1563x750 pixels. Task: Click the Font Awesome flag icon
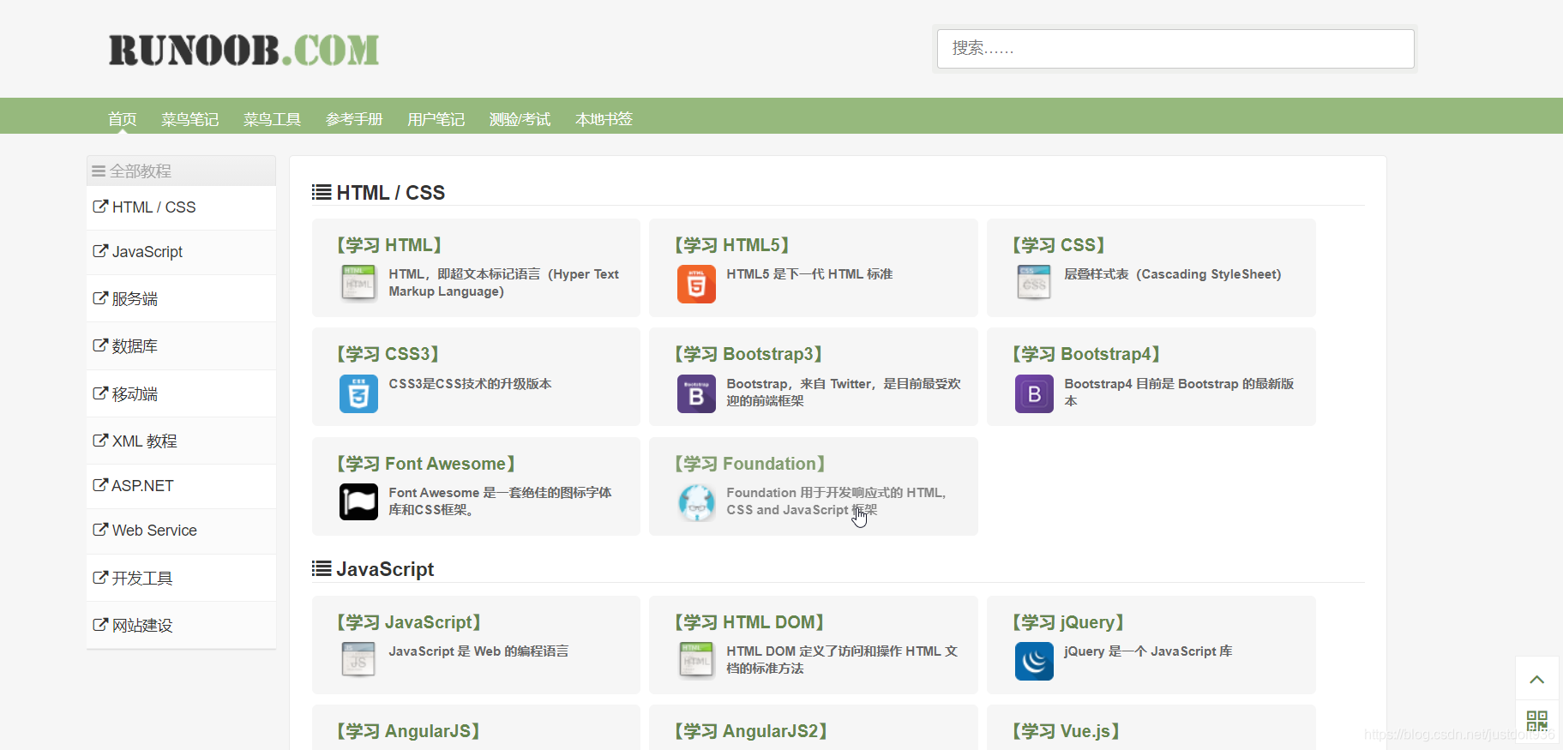point(358,502)
